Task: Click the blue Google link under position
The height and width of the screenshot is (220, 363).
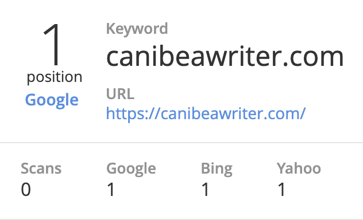Action: pyautogui.click(x=52, y=100)
